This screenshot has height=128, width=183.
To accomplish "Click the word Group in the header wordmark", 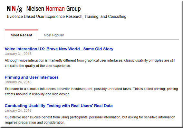I will [x=73, y=9].
